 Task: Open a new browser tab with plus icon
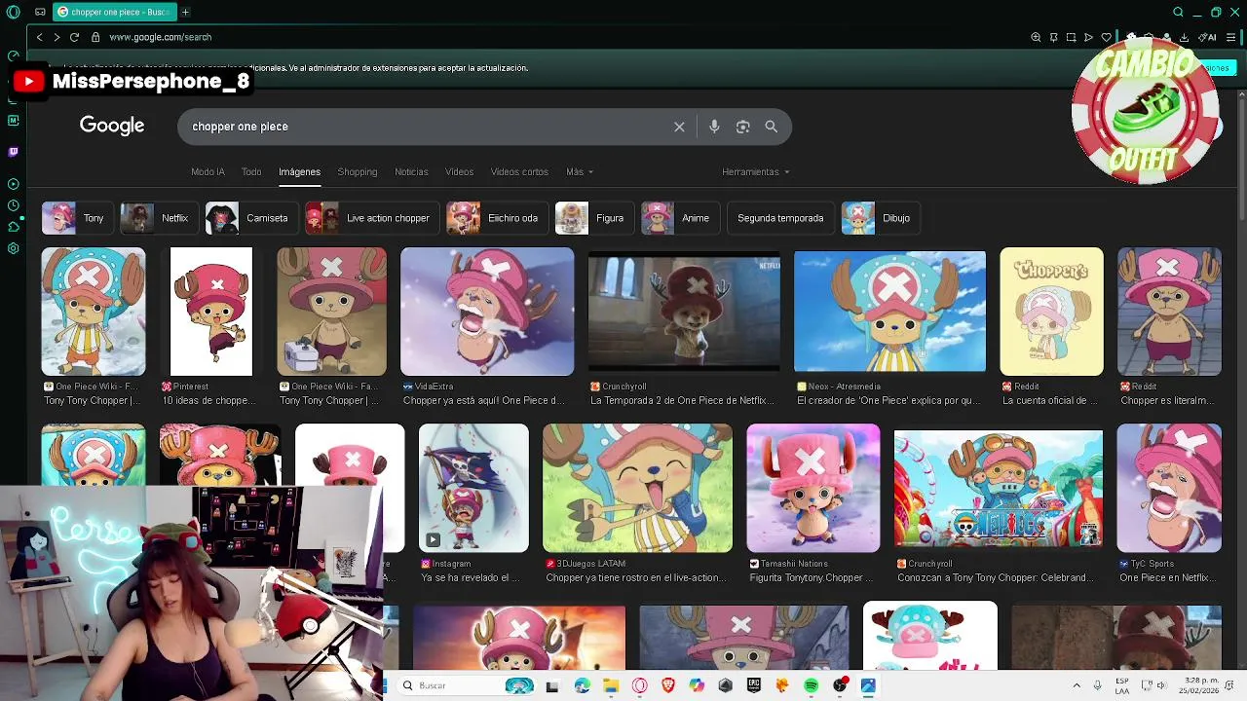185,12
